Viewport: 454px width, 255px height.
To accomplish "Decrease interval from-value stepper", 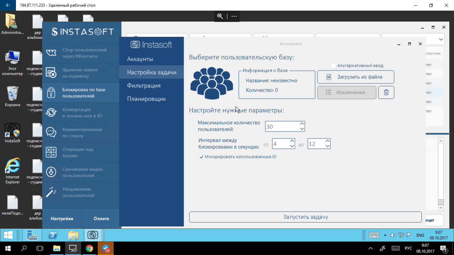I will tap(292, 146).
